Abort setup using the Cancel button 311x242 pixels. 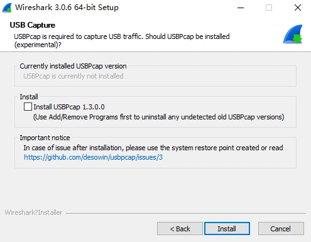[x=281, y=229]
